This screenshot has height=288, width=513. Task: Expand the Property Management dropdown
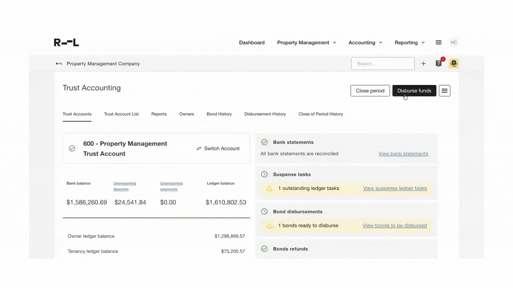306,43
